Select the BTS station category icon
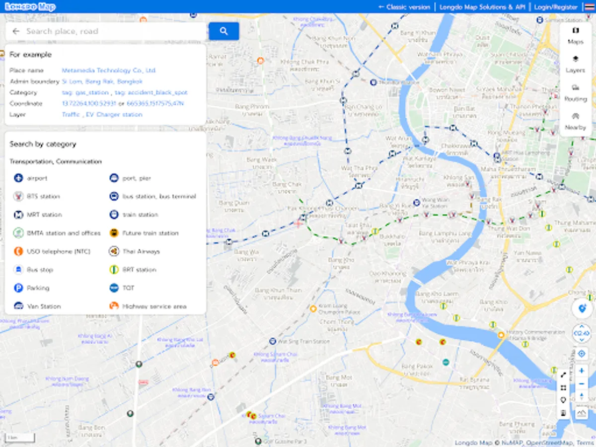596x447 pixels. 17,196
